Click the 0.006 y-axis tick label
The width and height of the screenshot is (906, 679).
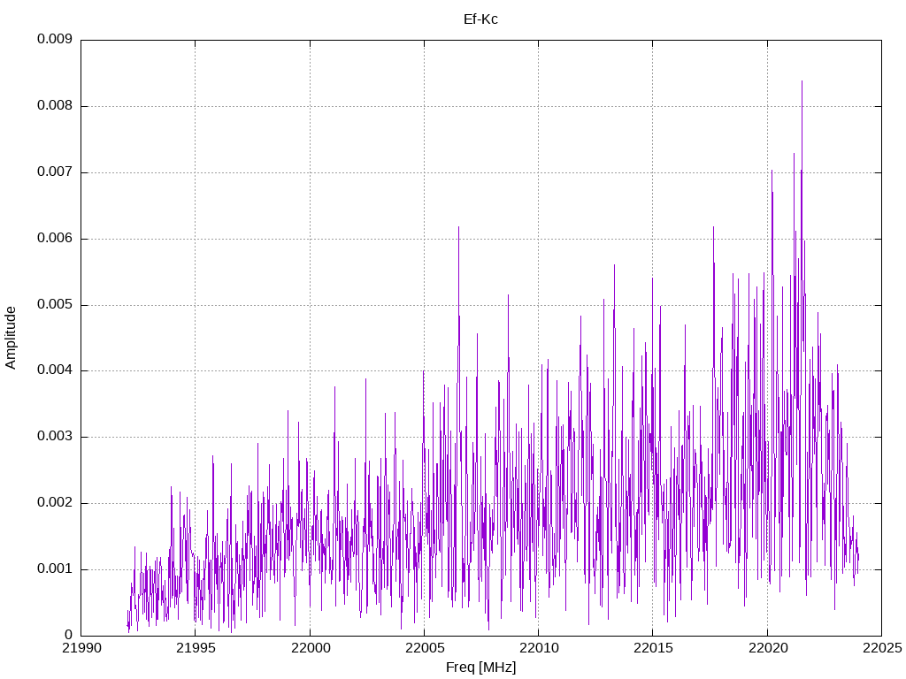click(x=55, y=239)
